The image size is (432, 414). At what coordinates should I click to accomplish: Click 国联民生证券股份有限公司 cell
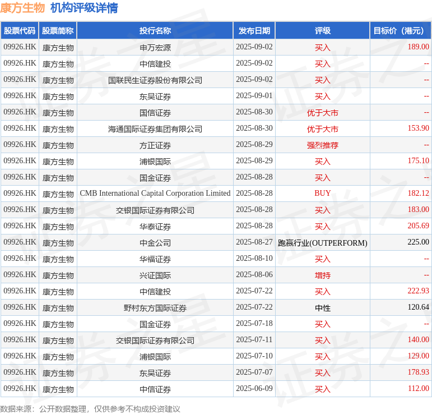click(x=155, y=80)
